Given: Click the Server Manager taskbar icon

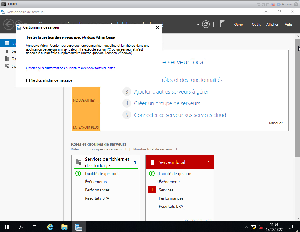Looking at the screenshot, I should click(79, 227).
